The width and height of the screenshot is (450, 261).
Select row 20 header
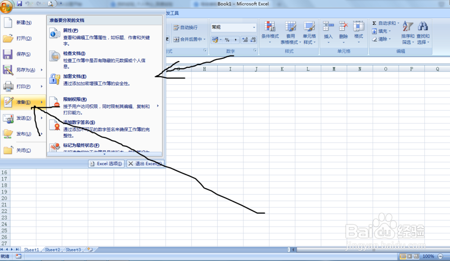4,198
